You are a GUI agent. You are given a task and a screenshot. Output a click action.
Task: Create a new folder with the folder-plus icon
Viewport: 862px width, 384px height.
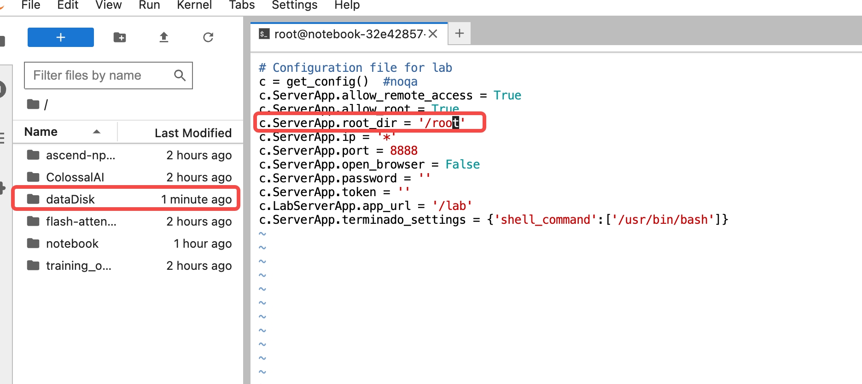pyautogui.click(x=120, y=37)
